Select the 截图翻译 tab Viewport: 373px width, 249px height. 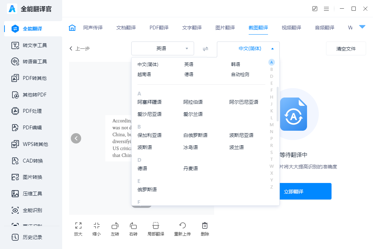[x=258, y=28]
